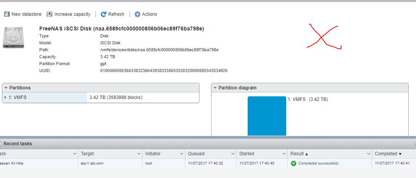
Task: Open Result column dropdown arrow
Action: (368, 154)
